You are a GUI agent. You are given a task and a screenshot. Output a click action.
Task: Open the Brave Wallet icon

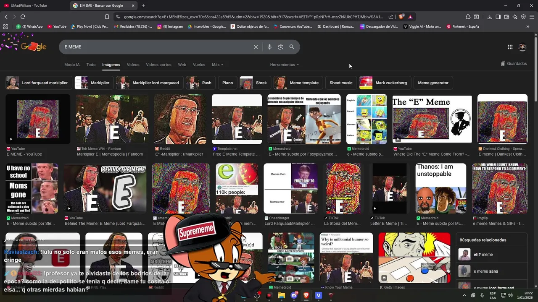click(x=506, y=17)
